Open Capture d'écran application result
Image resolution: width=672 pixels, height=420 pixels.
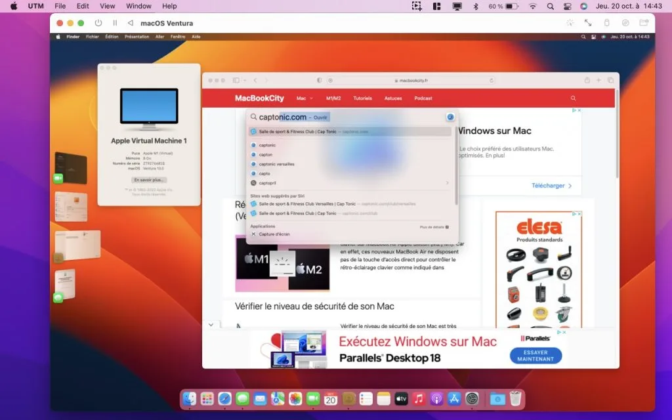[x=349, y=234]
